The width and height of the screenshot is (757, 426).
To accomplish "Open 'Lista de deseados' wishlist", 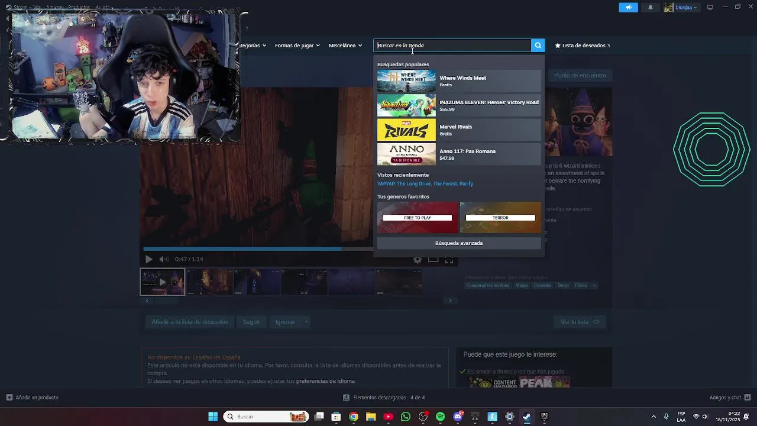I will [582, 46].
